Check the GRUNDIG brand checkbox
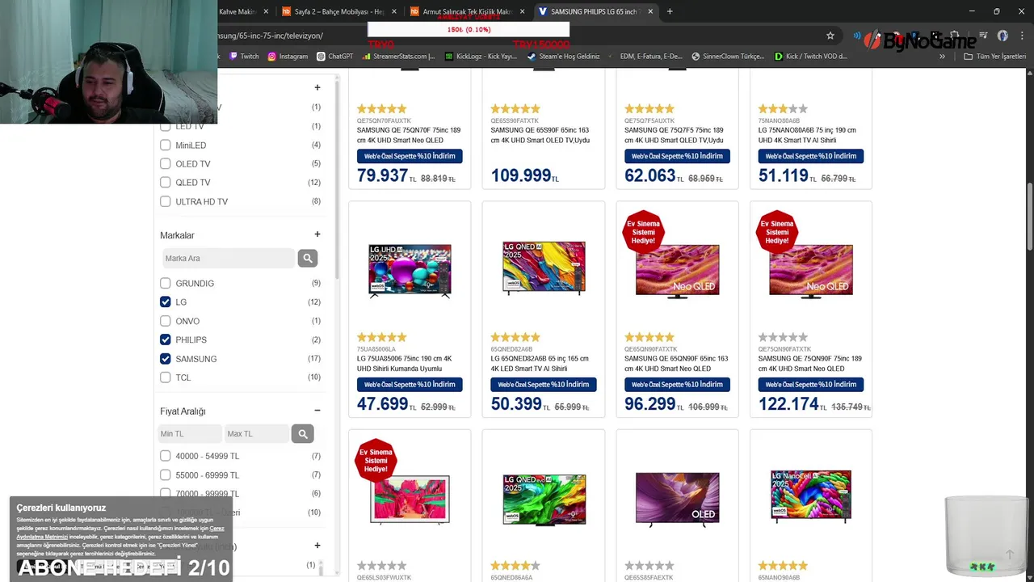 [165, 284]
